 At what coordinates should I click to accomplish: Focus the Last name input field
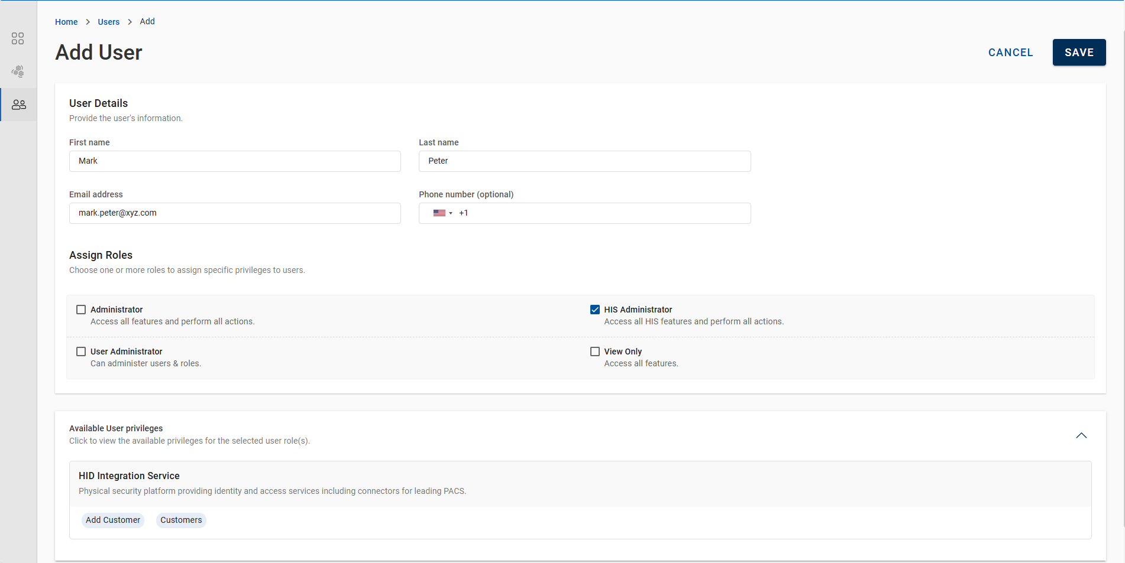click(x=584, y=161)
